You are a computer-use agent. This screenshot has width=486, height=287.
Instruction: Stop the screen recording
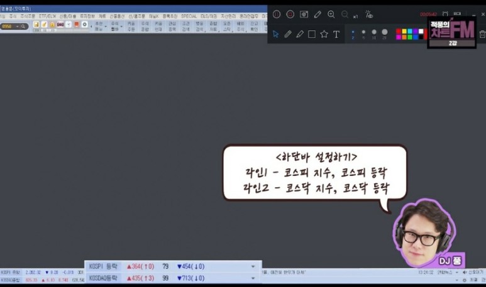(x=290, y=14)
